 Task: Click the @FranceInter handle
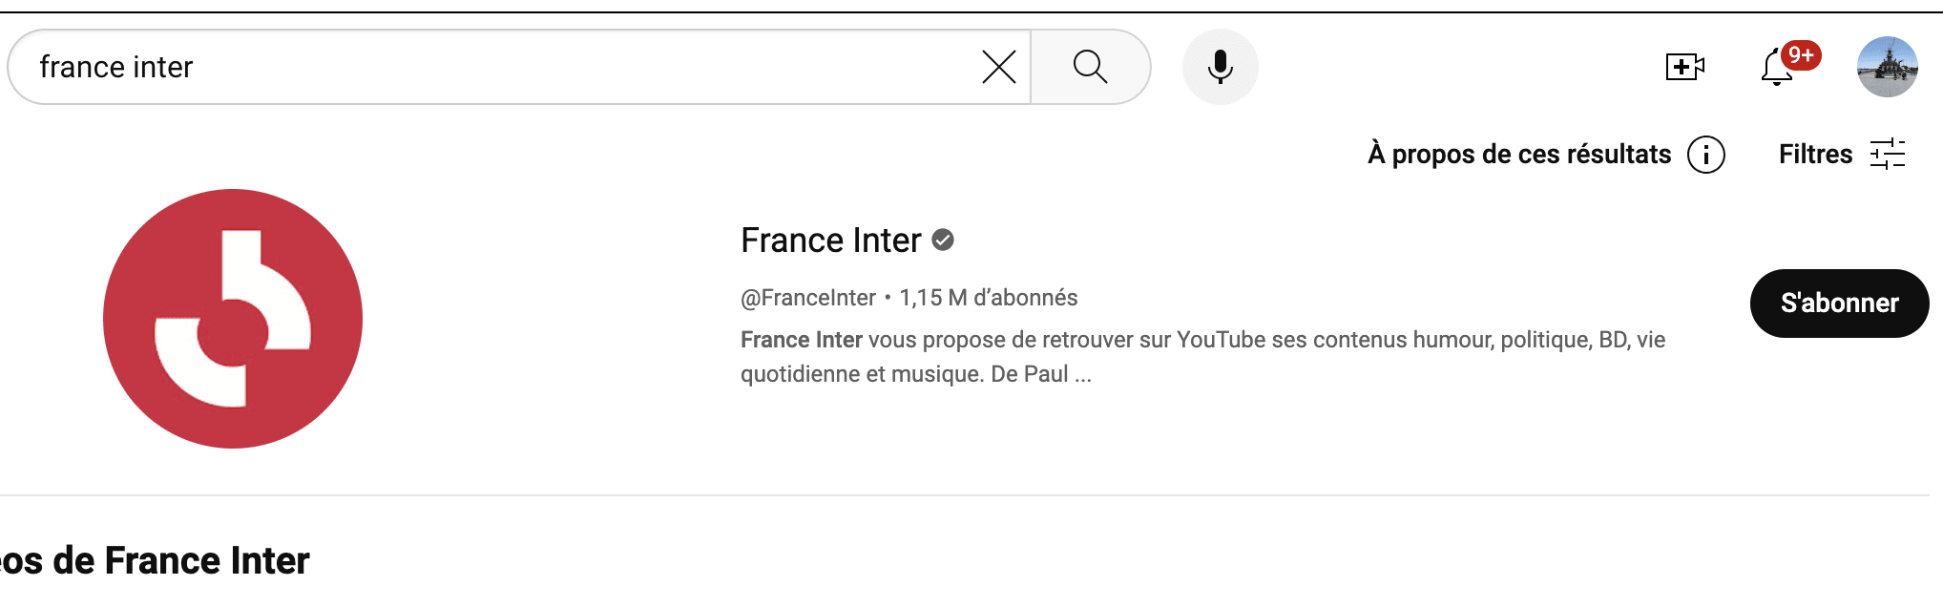click(807, 298)
